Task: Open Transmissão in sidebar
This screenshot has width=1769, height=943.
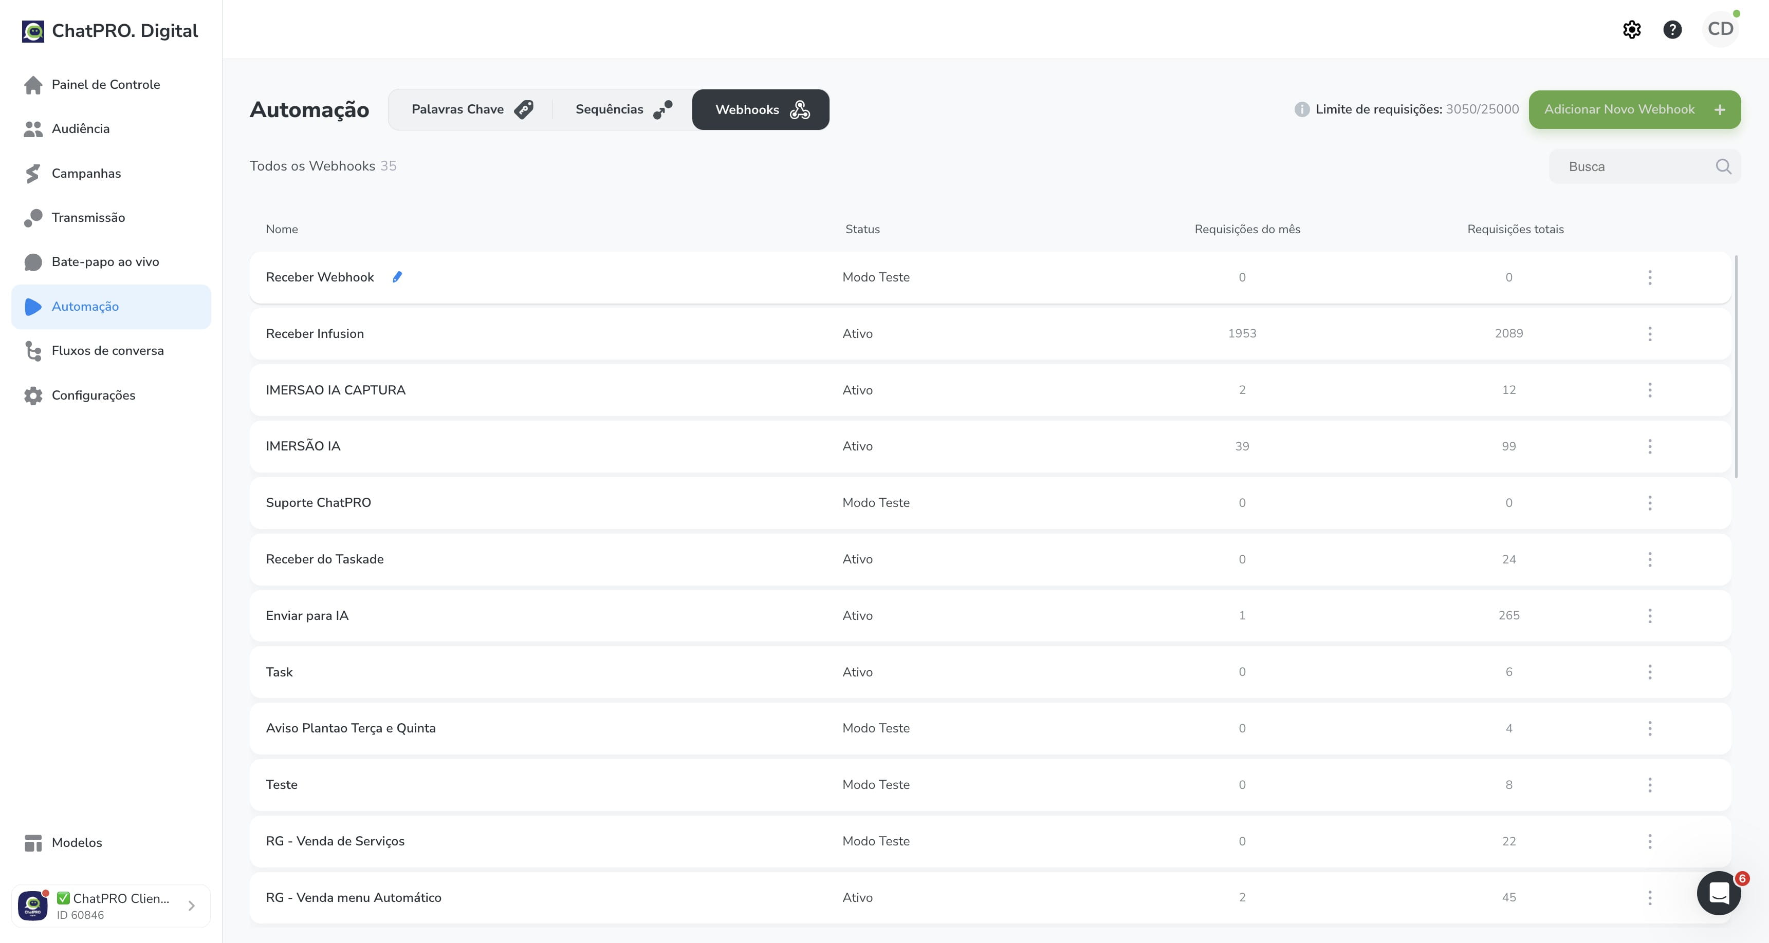Action: pyautogui.click(x=111, y=218)
